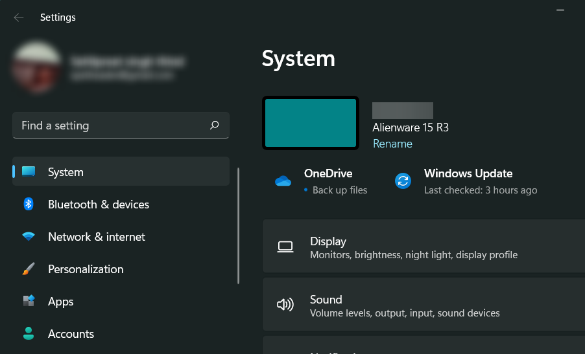Click the teal desktop preview thumbnail
Image resolution: width=585 pixels, height=354 pixels.
click(x=311, y=123)
